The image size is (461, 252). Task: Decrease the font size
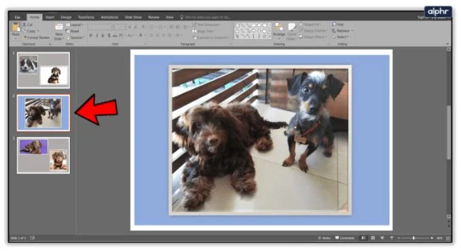coord(136,26)
